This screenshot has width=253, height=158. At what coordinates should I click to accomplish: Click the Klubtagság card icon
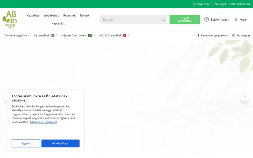coord(234,35)
